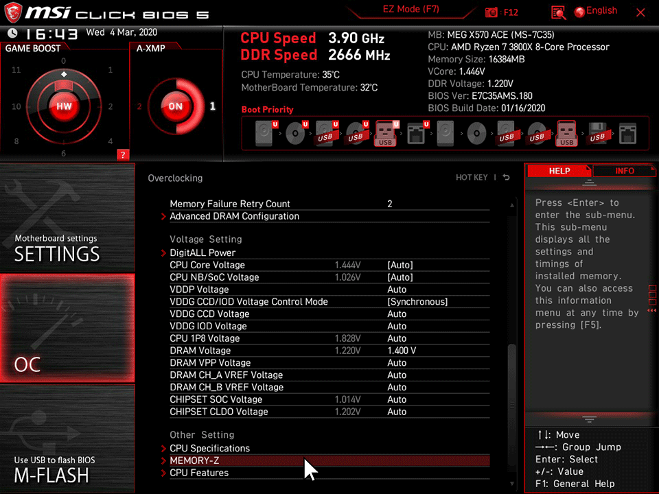
Task: Open the OC overclocking section
Action: coord(67,328)
